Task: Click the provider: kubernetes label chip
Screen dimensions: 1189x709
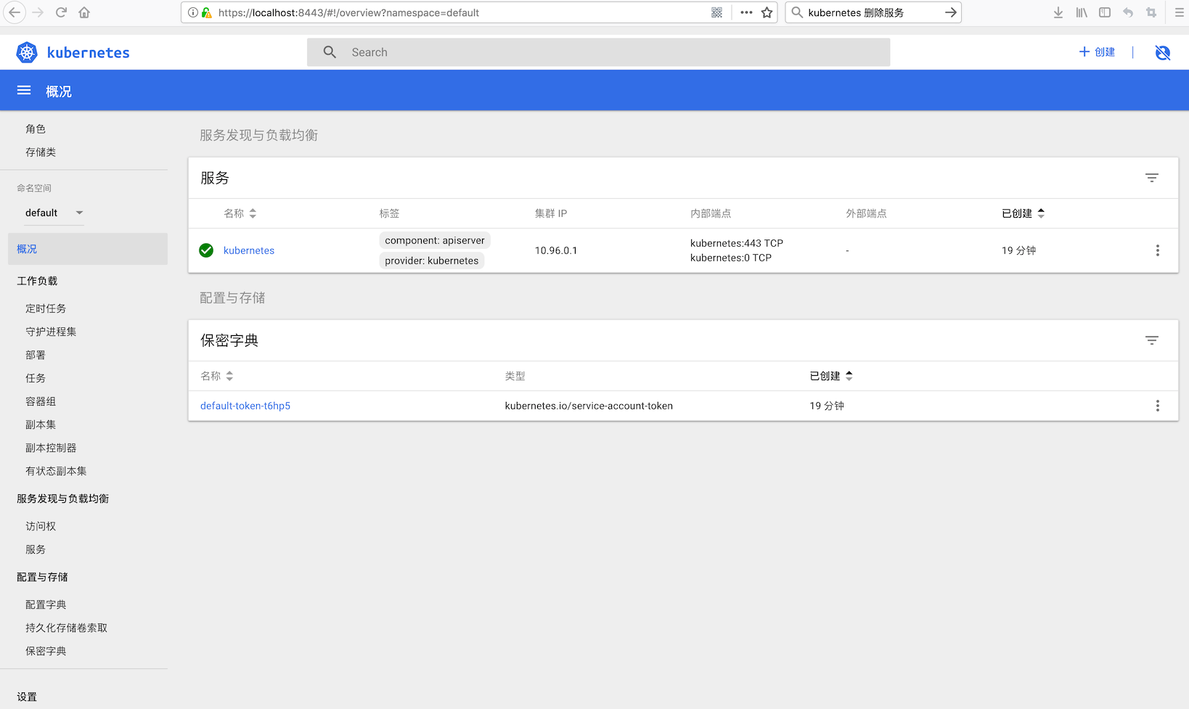Action: (432, 261)
